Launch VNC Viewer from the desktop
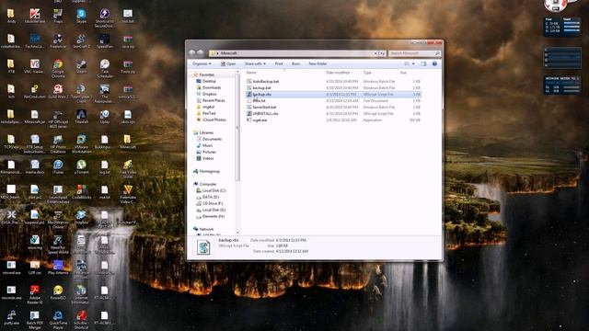589x331 pixels. coord(34,66)
